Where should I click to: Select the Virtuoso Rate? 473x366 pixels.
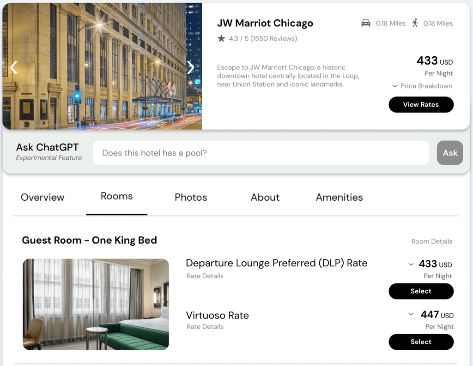coord(421,342)
